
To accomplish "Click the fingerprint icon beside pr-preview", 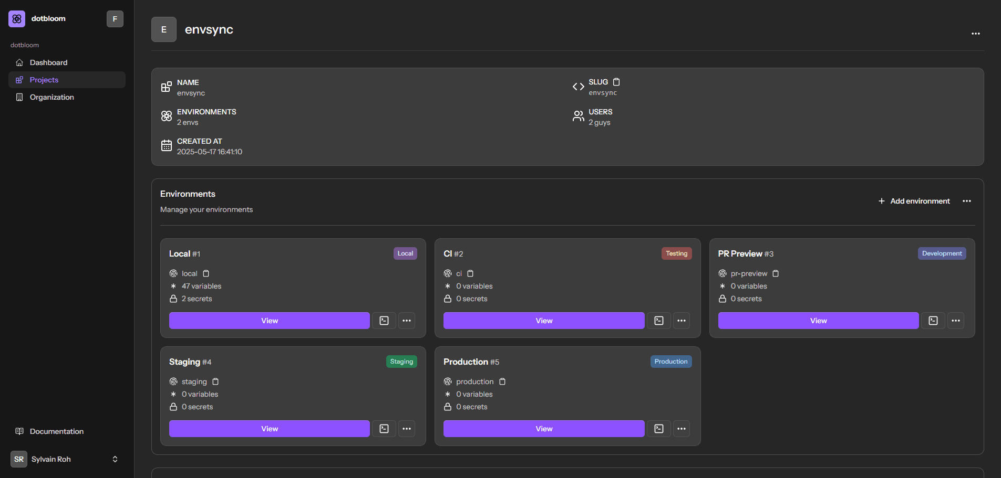I will coord(723,273).
